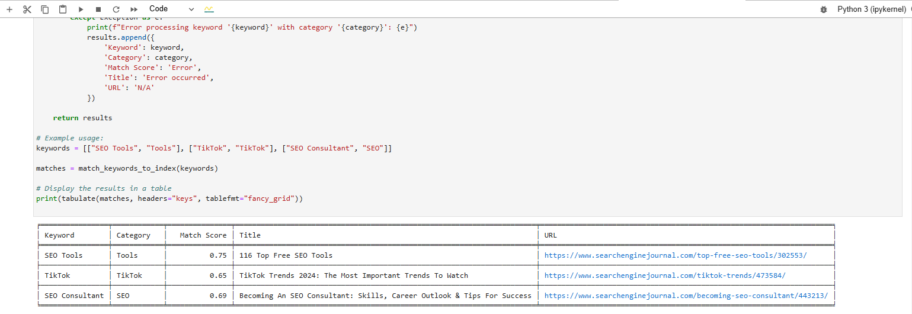Click the 'SEO Tools' keyword cell
This screenshot has height=314, width=912.
coord(63,255)
